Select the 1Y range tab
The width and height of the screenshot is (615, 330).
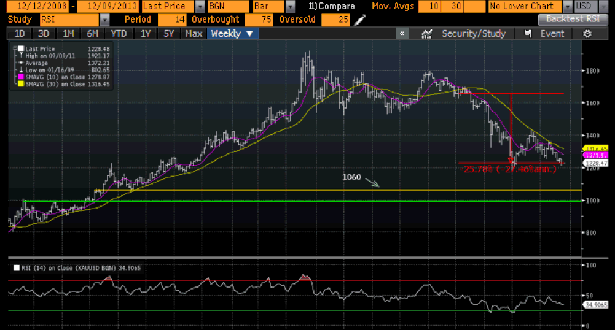145,34
